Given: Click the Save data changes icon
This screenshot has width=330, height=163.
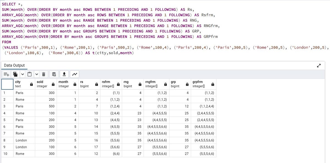Looking at the screenshot, I should tap(54, 74).
